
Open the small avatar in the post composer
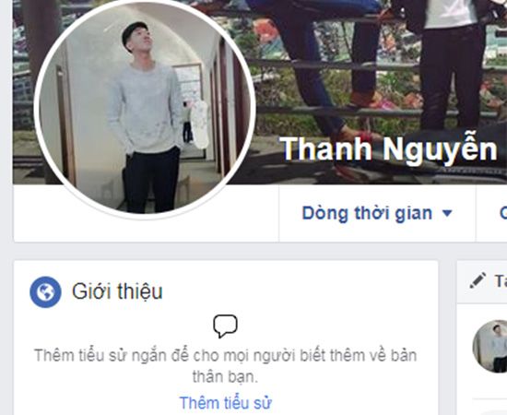[x=490, y=346]
